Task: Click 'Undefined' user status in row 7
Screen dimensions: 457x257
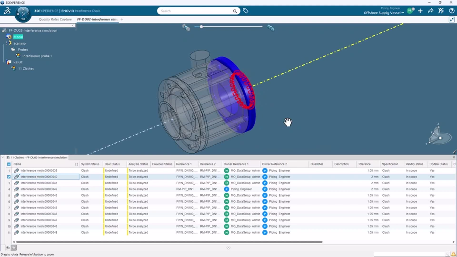Action: [111, 208]
